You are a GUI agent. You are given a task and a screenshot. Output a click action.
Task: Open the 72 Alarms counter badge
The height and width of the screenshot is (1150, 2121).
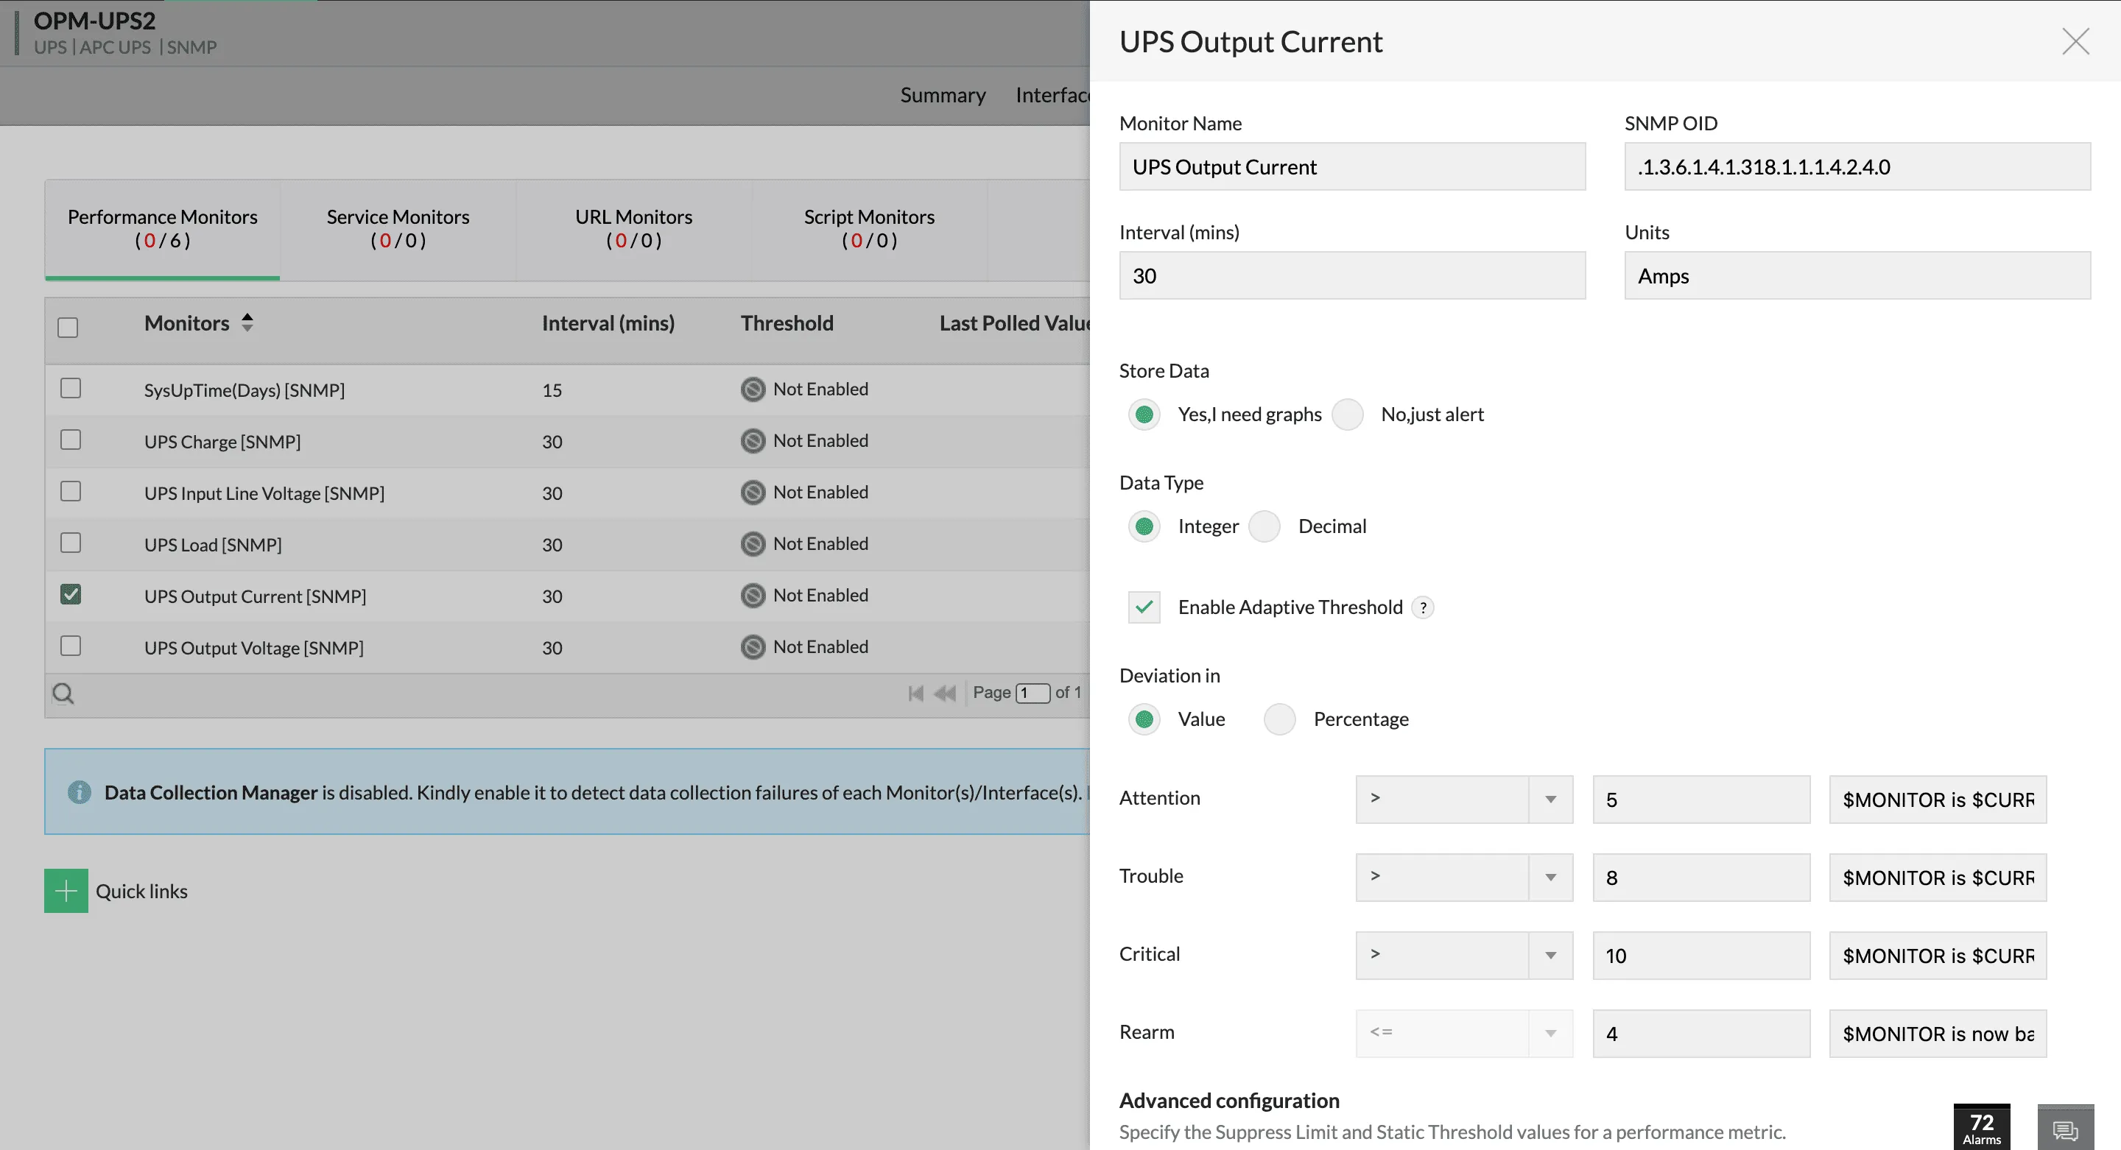[x=1981, y=1128]
